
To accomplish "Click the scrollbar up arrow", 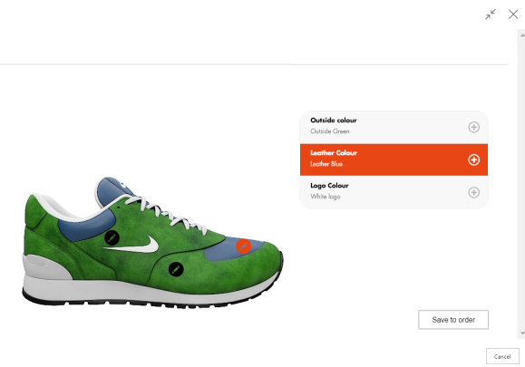I will tap(522, 34).
